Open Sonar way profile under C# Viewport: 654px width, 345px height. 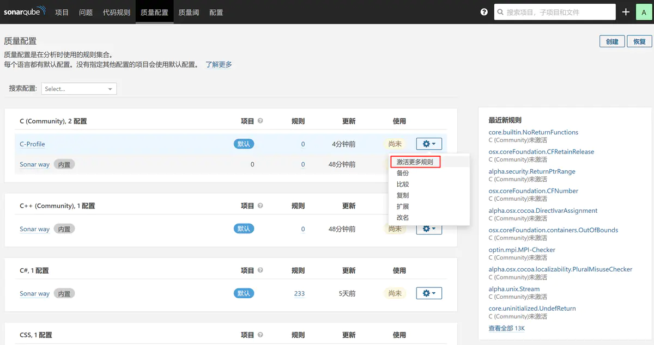click(x=34, y=293)
